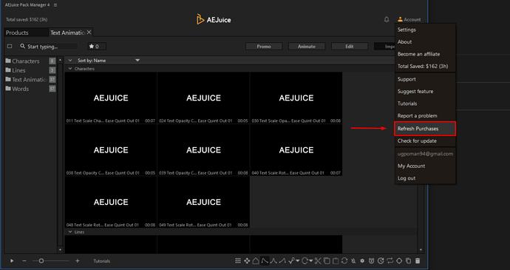Click the sidebar scrollbar up arrow

coord(60,60)
